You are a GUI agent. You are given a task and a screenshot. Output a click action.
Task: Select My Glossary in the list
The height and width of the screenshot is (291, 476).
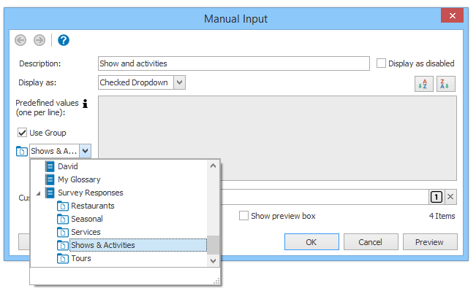coord(79,179)
